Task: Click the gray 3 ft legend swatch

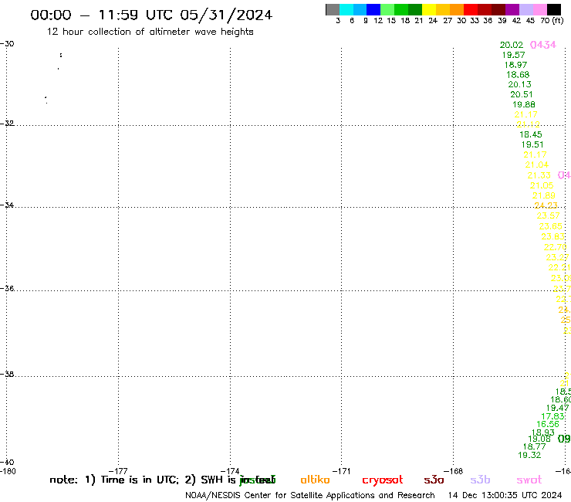Action: click(x=333, y=9)
